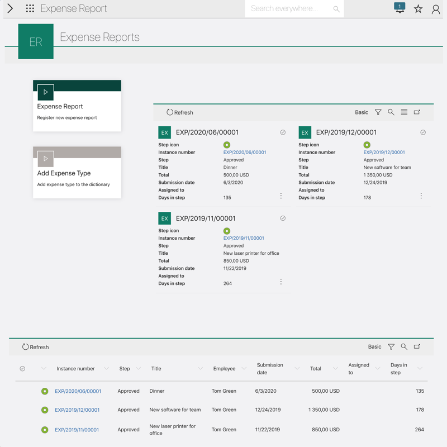Toggle select-all checkmark in table header
The image size is (447, 447).
(22, 369)
